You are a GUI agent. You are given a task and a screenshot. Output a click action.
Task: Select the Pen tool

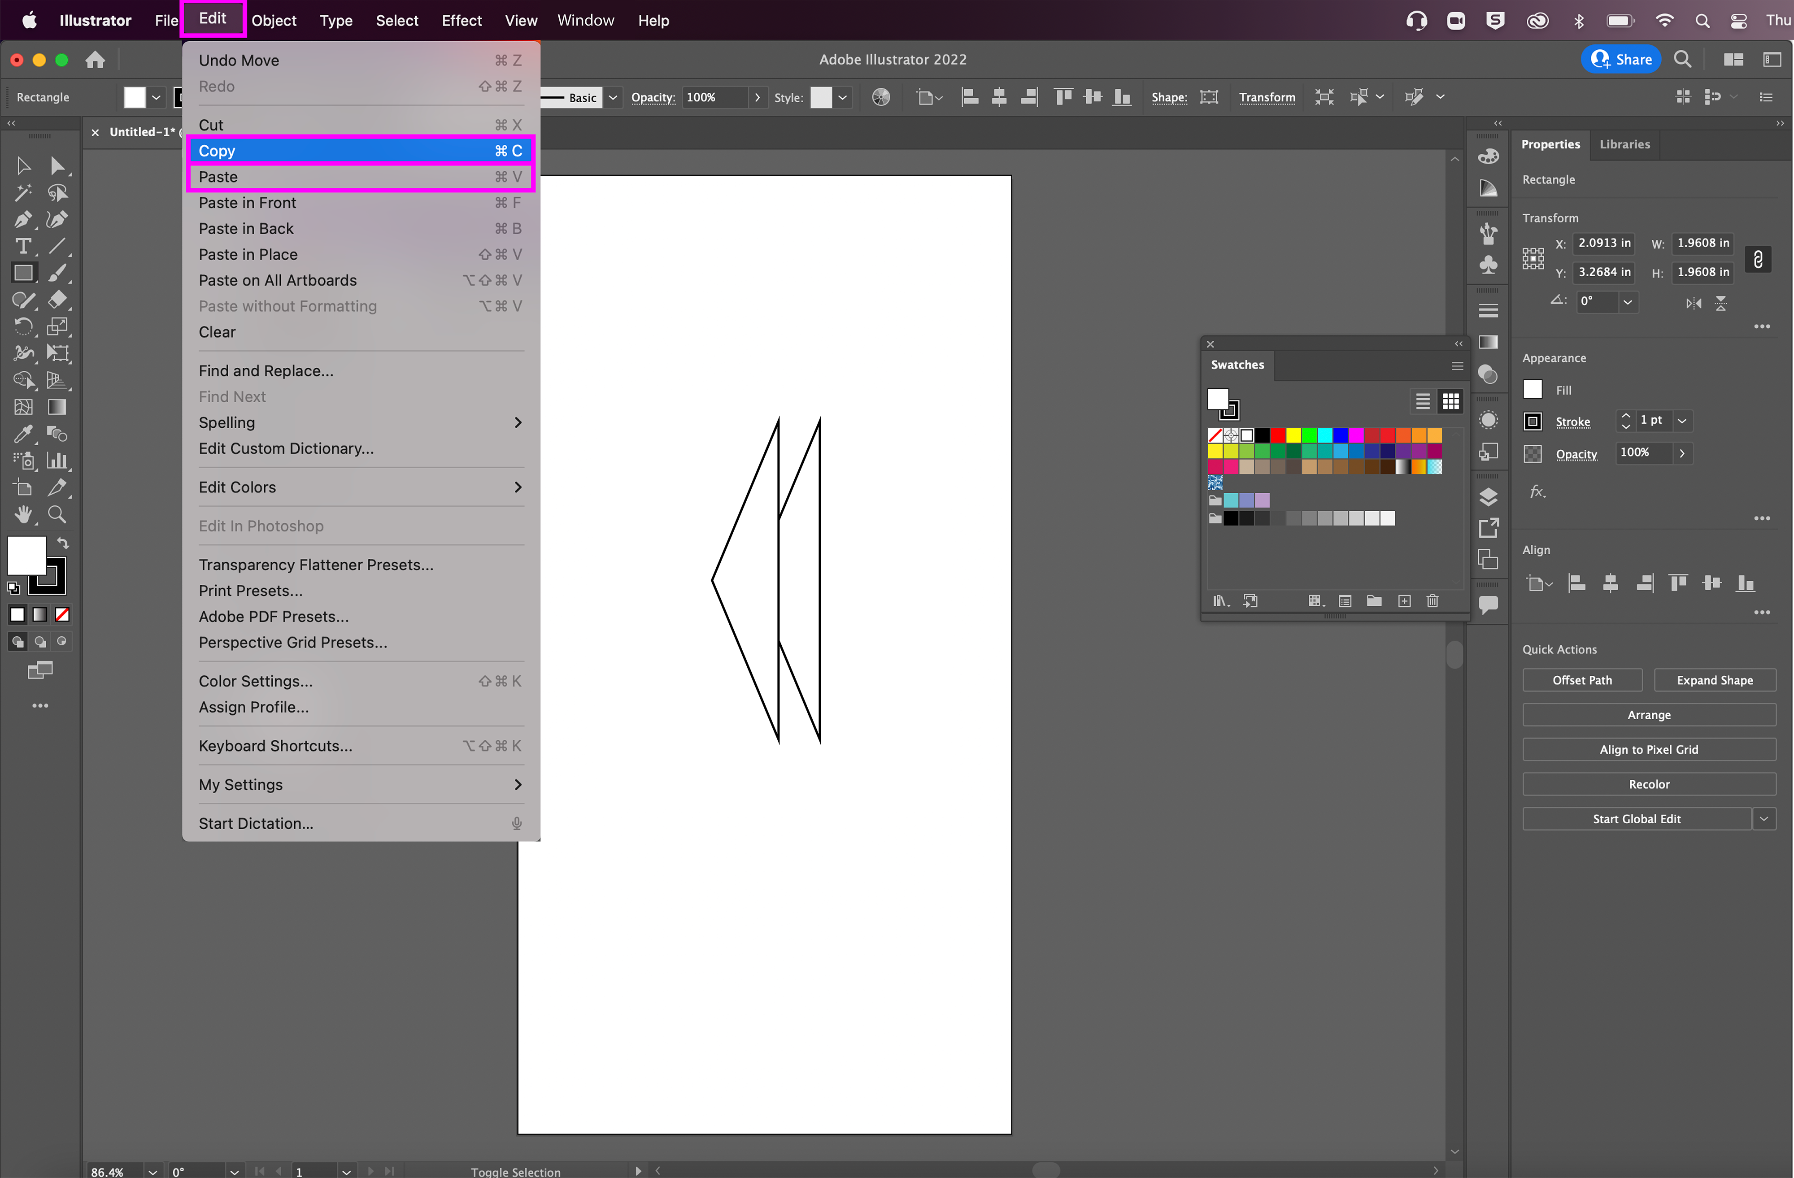[22, 219]
